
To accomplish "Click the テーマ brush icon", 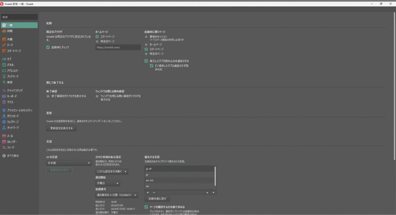I will click(4, 45).
